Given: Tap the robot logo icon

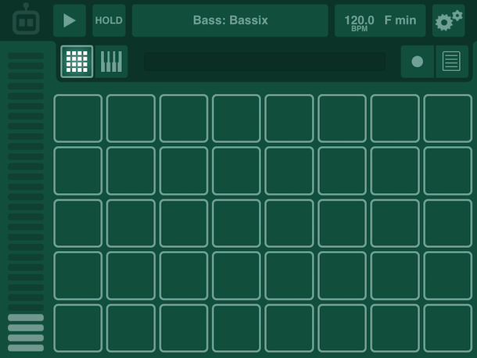Looking at the screenshot, I should tap(26, 20).
